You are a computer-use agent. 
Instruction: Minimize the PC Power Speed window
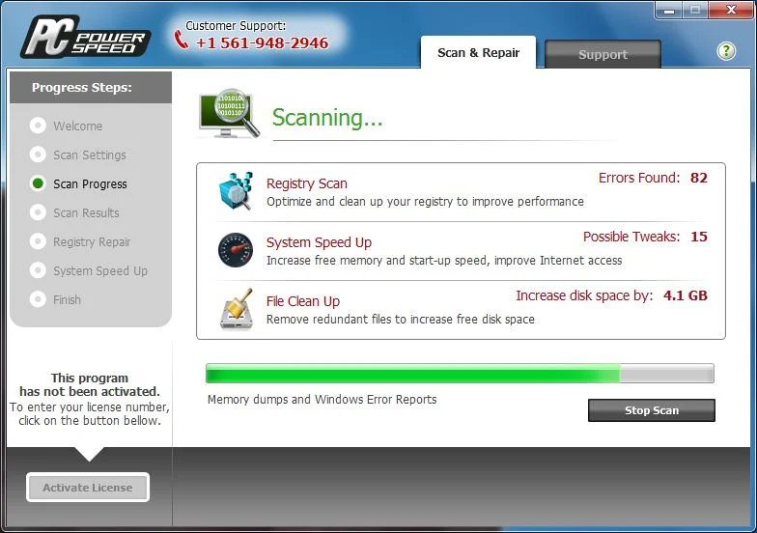(669, 10)
